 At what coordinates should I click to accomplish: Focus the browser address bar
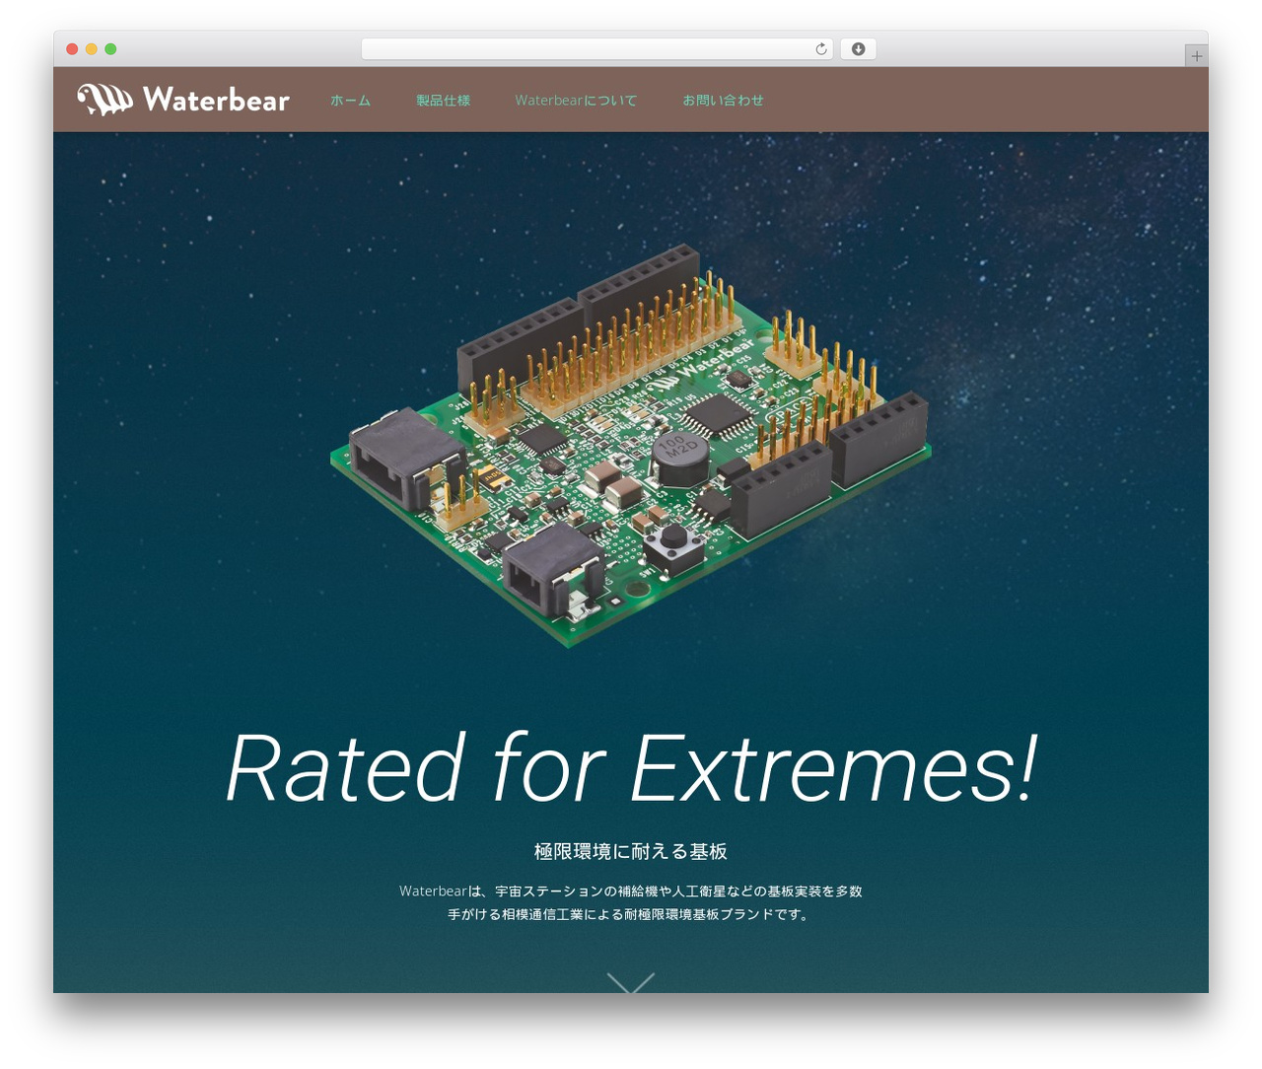(x=596, y=49)
